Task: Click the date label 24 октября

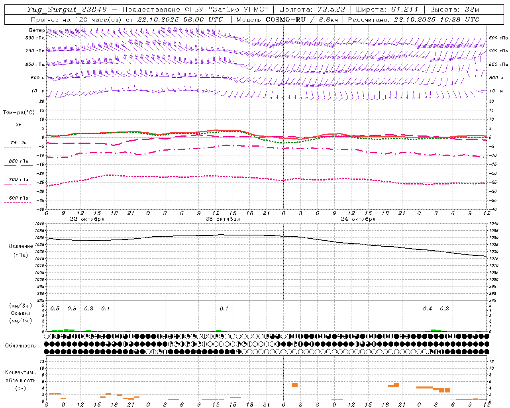Action: tap(358, 219)
